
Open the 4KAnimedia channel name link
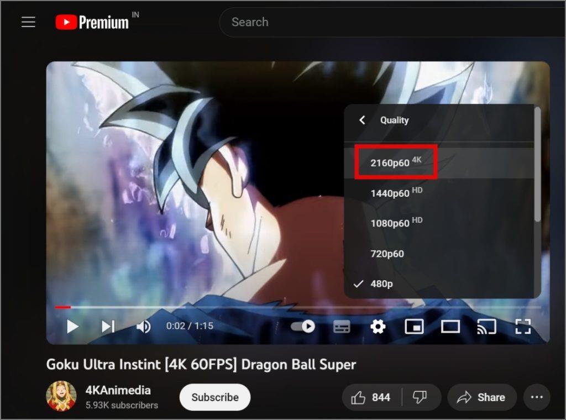pyautogui.click(x=118, y=390)
